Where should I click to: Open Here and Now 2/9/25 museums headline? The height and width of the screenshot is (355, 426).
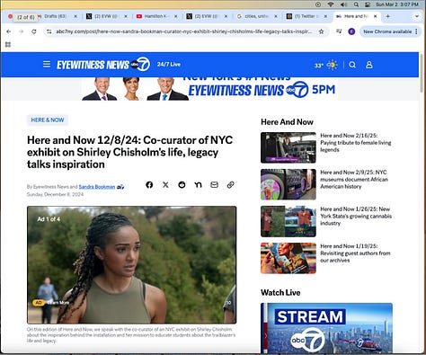pyautogui.click(x=354, y=180)
